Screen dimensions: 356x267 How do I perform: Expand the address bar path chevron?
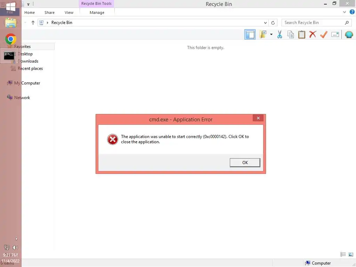[x=47, y=23]
